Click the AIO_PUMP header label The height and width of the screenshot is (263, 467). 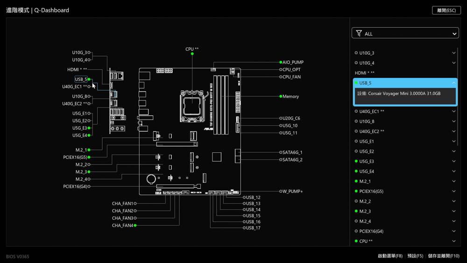click(293, 62)
